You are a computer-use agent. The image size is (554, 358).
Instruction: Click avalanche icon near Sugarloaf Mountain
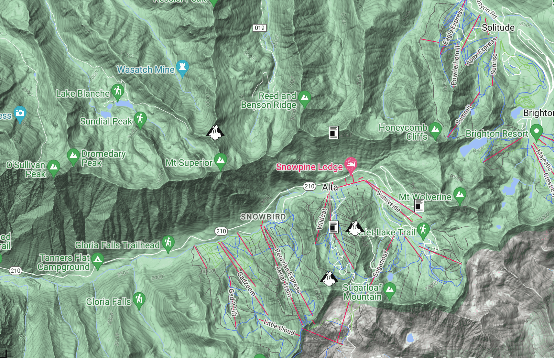(329, 279)
